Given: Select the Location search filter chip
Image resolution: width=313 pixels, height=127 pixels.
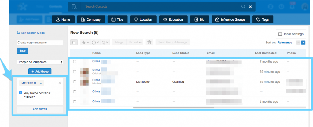Looking at the screenshot, I should pos(143,19).
